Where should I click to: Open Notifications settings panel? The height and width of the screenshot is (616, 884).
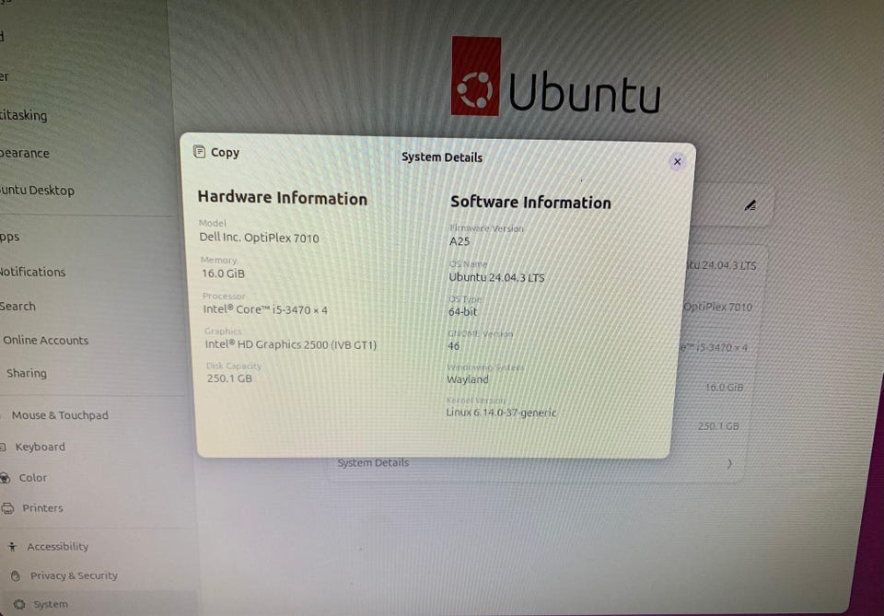tap(32, 272)
